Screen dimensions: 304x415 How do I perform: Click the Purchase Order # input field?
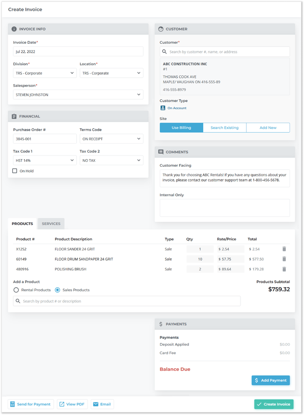point(45,139)
